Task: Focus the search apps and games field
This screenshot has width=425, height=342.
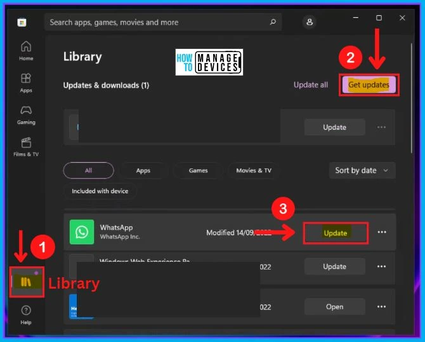Action: coord(162,22)
